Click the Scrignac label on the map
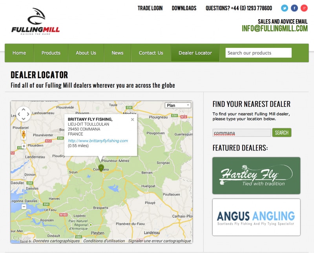The width and height of the screenshot is (314, 253). [x=163, y=163]
